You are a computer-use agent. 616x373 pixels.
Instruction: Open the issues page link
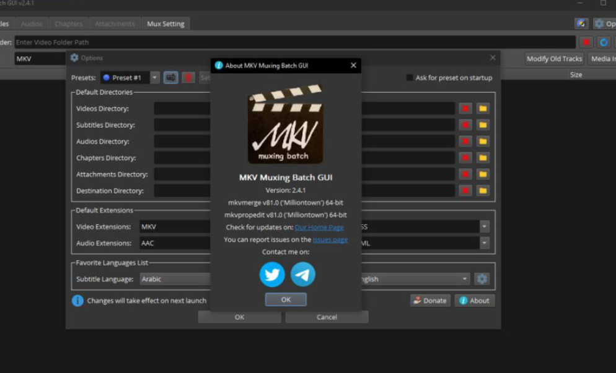tap(330, 239)
